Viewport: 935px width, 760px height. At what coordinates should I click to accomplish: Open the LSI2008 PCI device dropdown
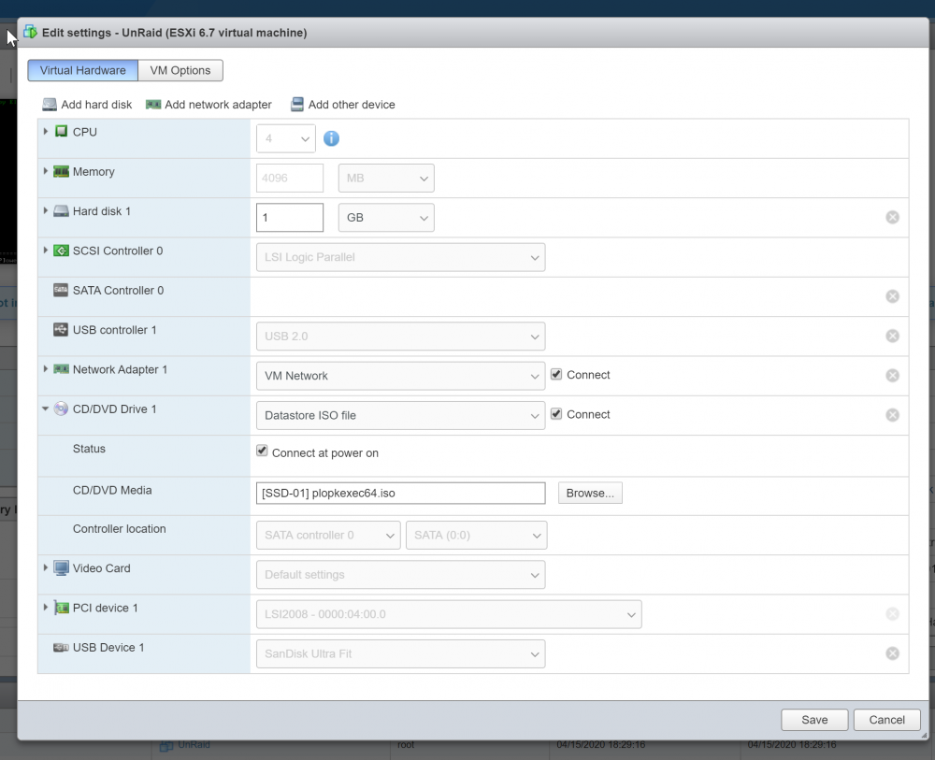(x=449, y=614)
